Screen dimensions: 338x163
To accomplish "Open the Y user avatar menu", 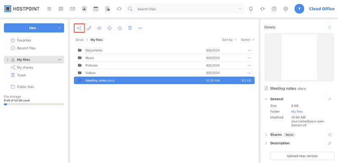I will (x=299, y=9).
